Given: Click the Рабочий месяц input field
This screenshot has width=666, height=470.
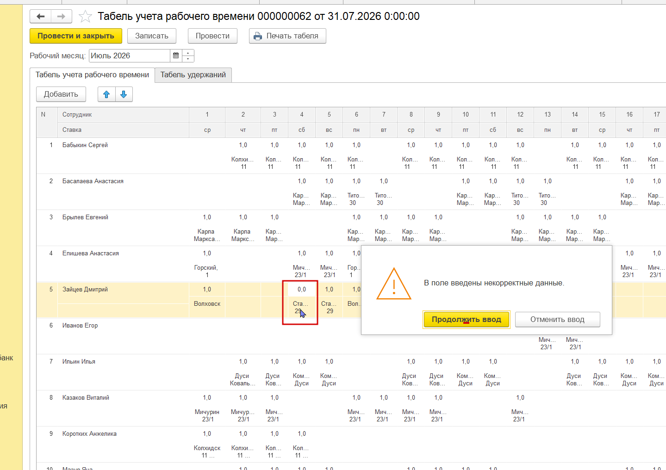Looking at the screenshot, I should [x=130, y=56].
